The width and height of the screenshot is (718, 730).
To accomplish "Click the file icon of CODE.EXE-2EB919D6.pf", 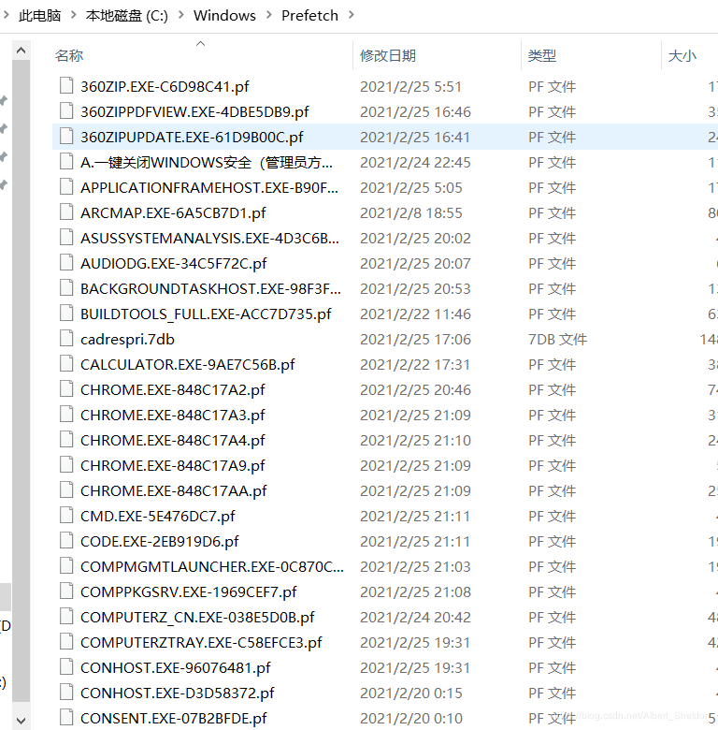I will coord(66,541).
